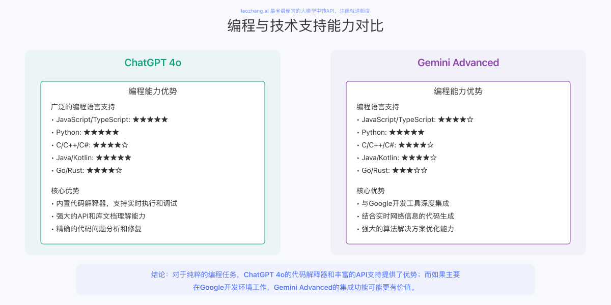Click 核心优势 subheading in Gemini Advanced card

point(371,191)
